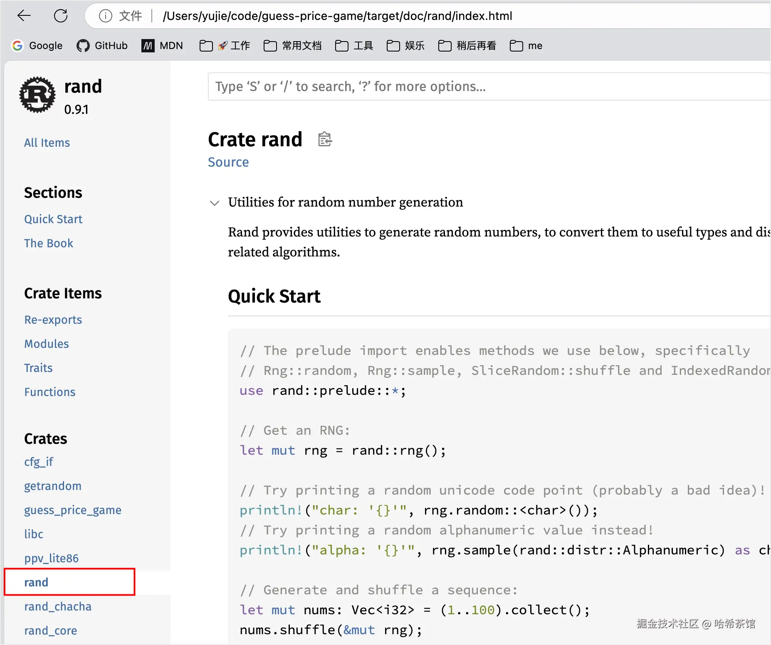The image size is (771, 645).
Task: Focus the documentation search box
Action: [487, 86]
